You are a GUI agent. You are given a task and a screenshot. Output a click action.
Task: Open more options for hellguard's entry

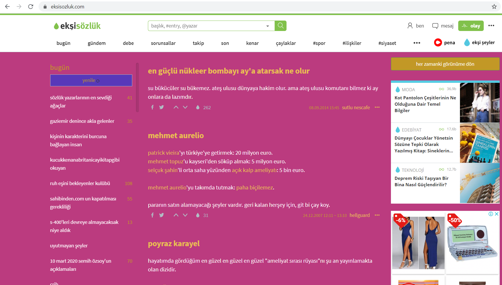tap(377, 215)
